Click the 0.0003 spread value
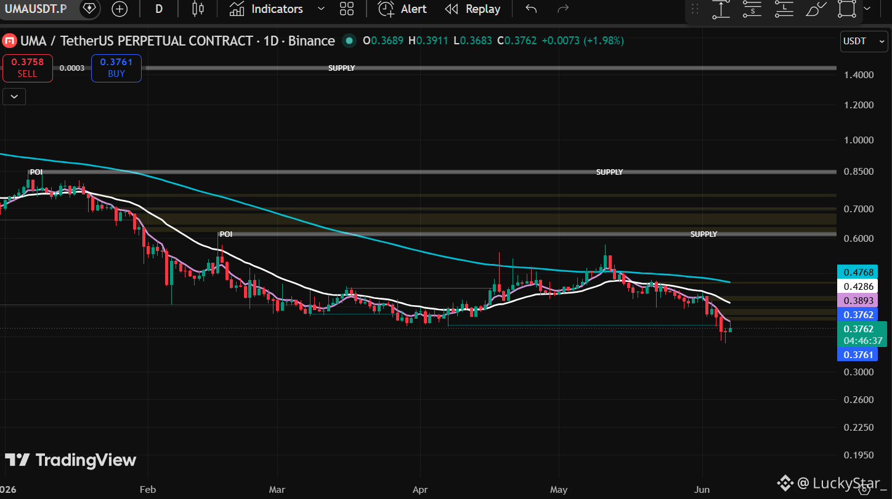The height and width of the screenshot is (499, 892). (72, 68)
